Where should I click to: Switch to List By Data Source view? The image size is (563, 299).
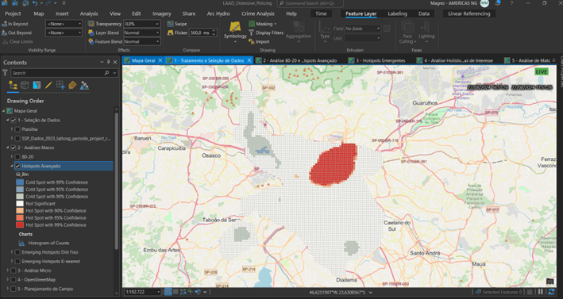[x=25, y=86]
